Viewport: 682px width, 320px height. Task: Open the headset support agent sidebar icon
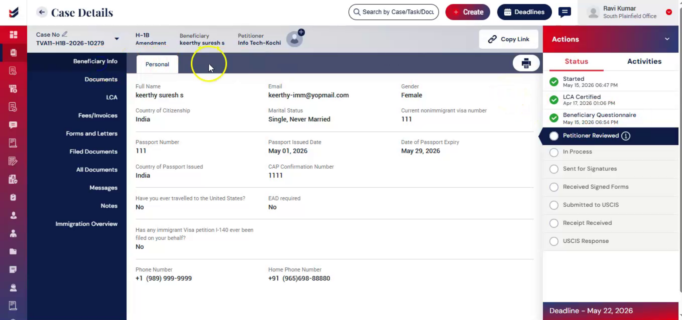click(x=13, y=287)
